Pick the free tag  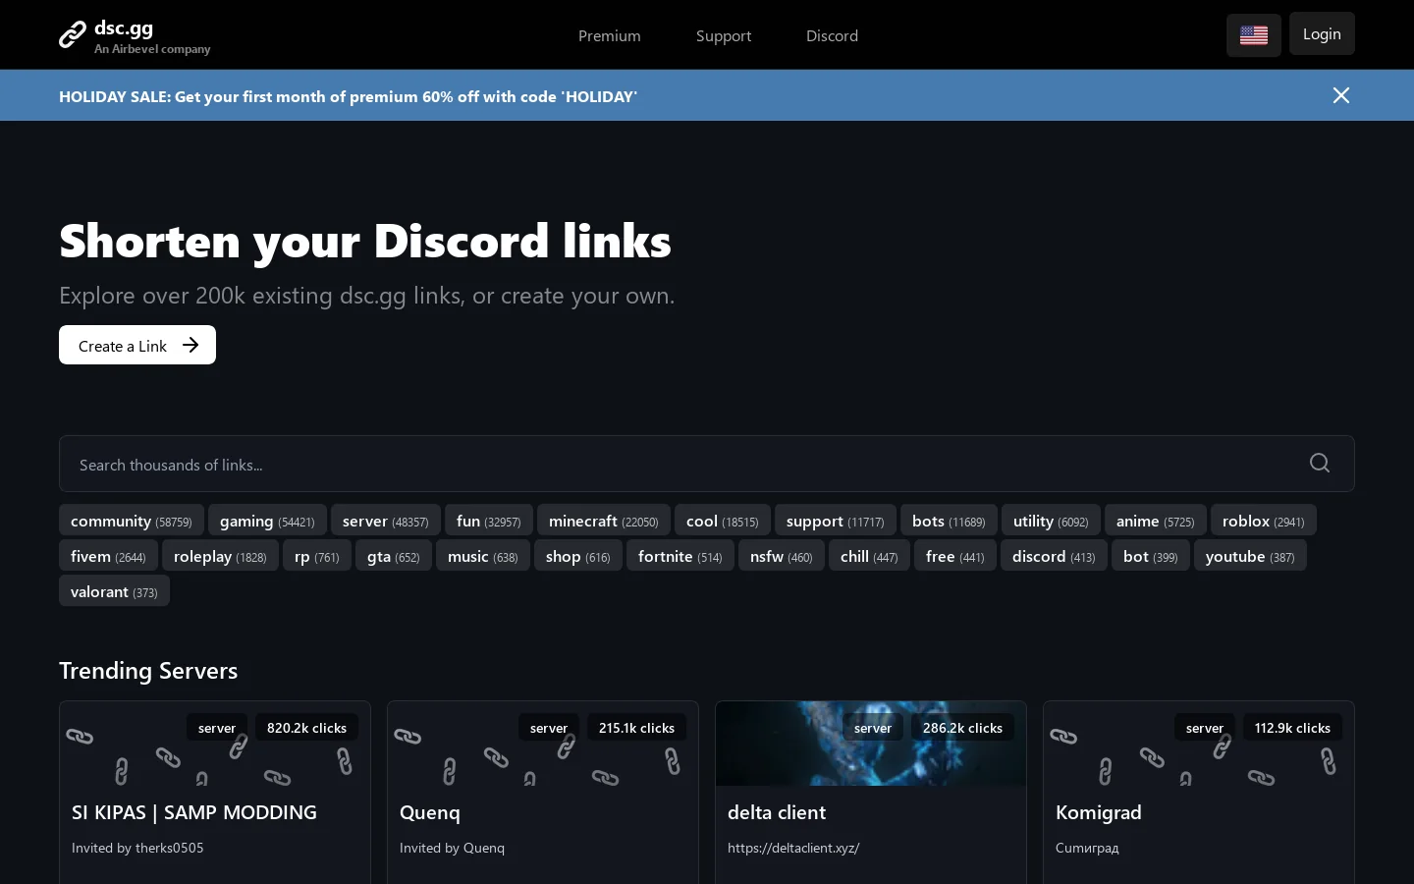955,556
